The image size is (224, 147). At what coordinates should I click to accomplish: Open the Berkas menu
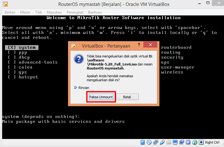click(x=10, y=12)
